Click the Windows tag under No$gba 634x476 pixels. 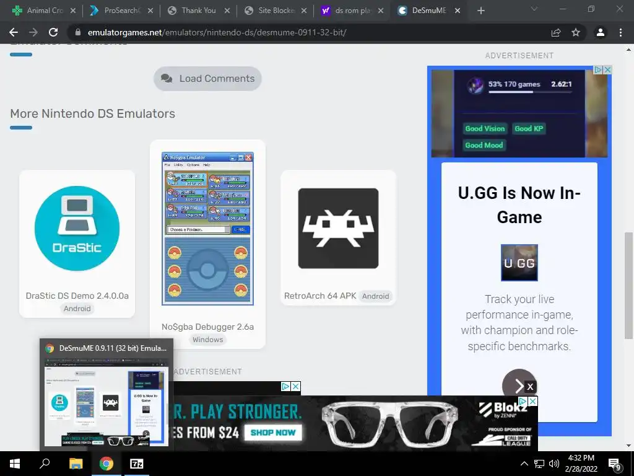[207, 340]
